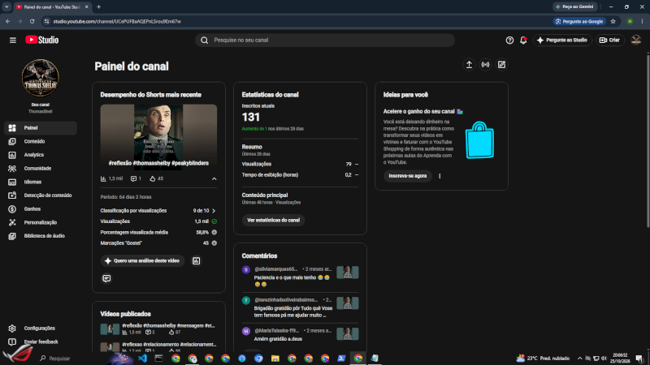
Task: Open comment by @terezinhadeoliveirabairros
Action: [300, 307]
